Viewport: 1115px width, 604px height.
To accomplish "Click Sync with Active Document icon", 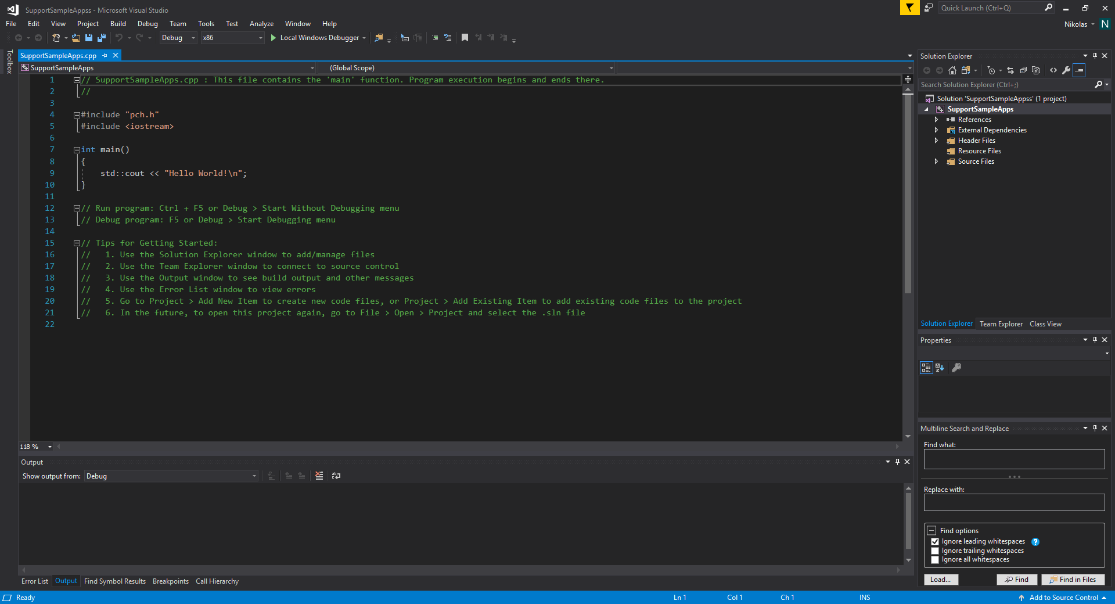I will pos(1010,70).
